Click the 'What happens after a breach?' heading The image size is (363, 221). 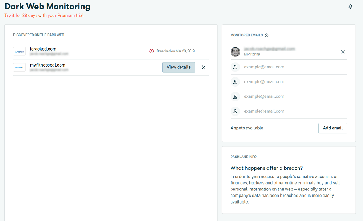pyautogui.click(x=267, y=168)
